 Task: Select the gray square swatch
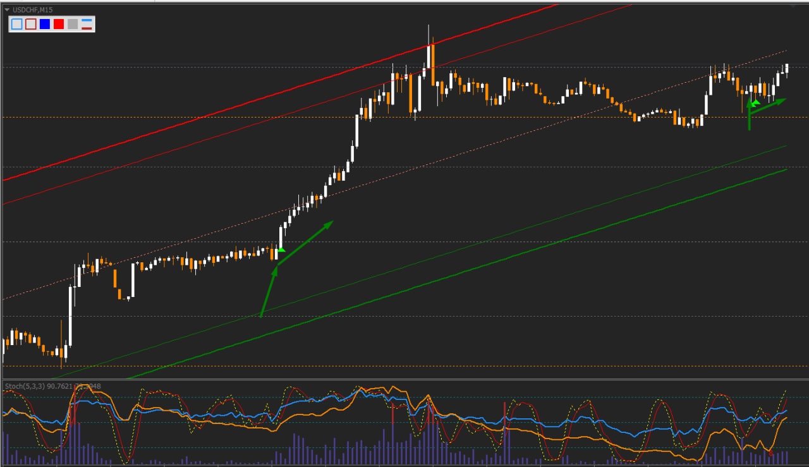[x=73, y=24]
